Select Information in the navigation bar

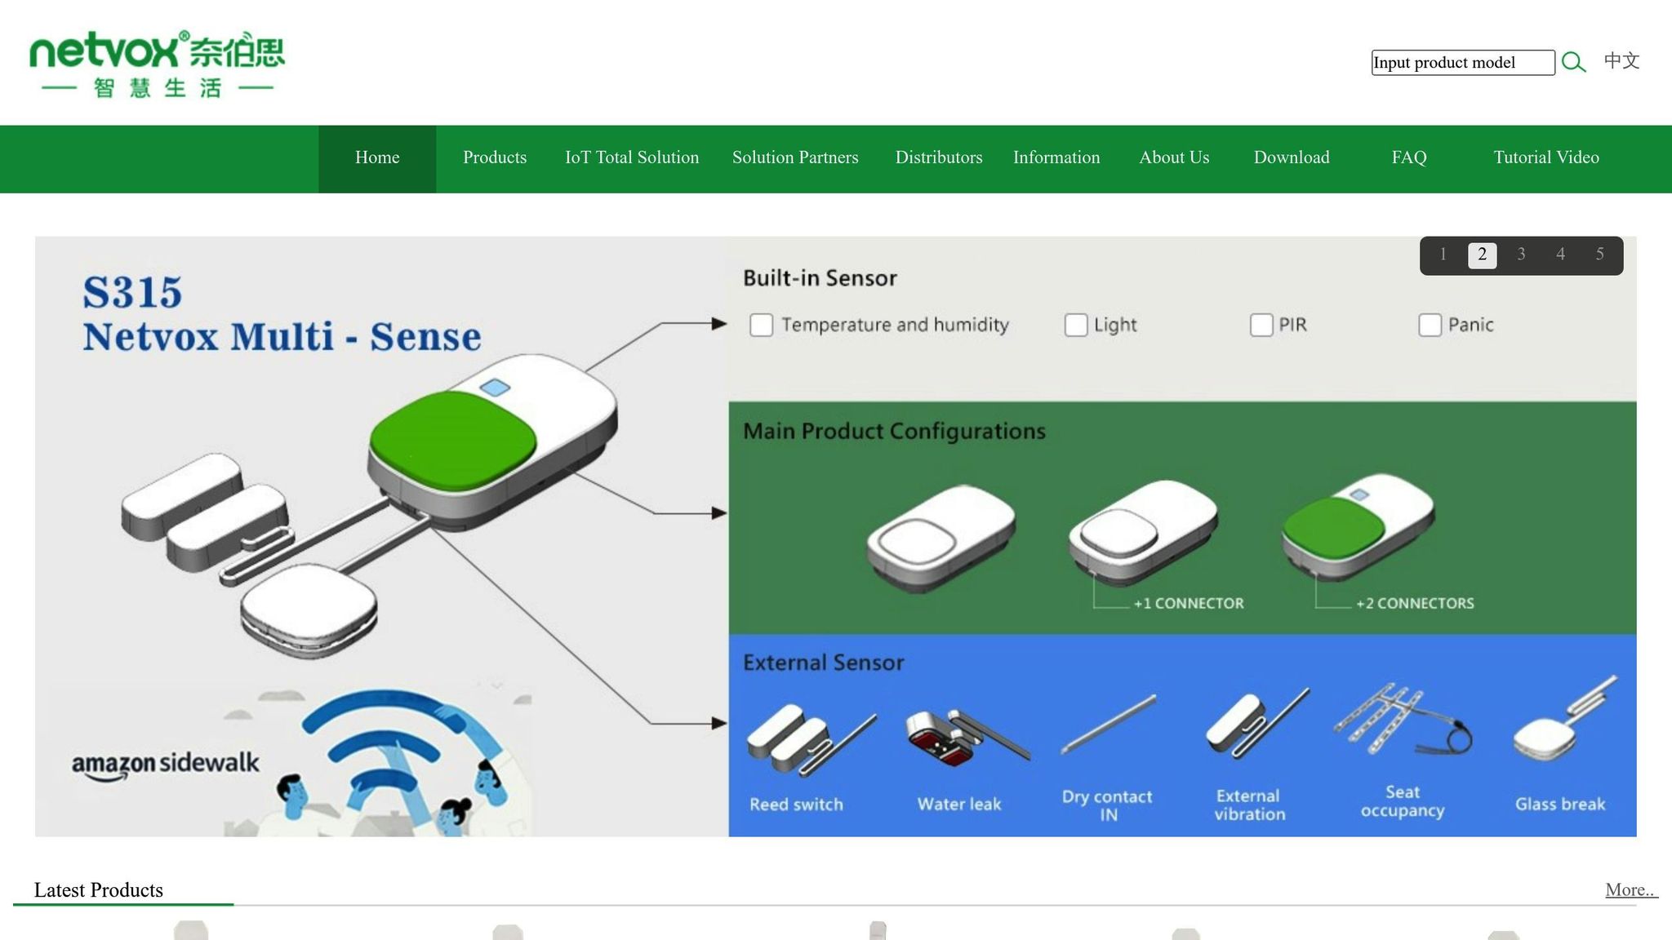tap(1056, 158)
